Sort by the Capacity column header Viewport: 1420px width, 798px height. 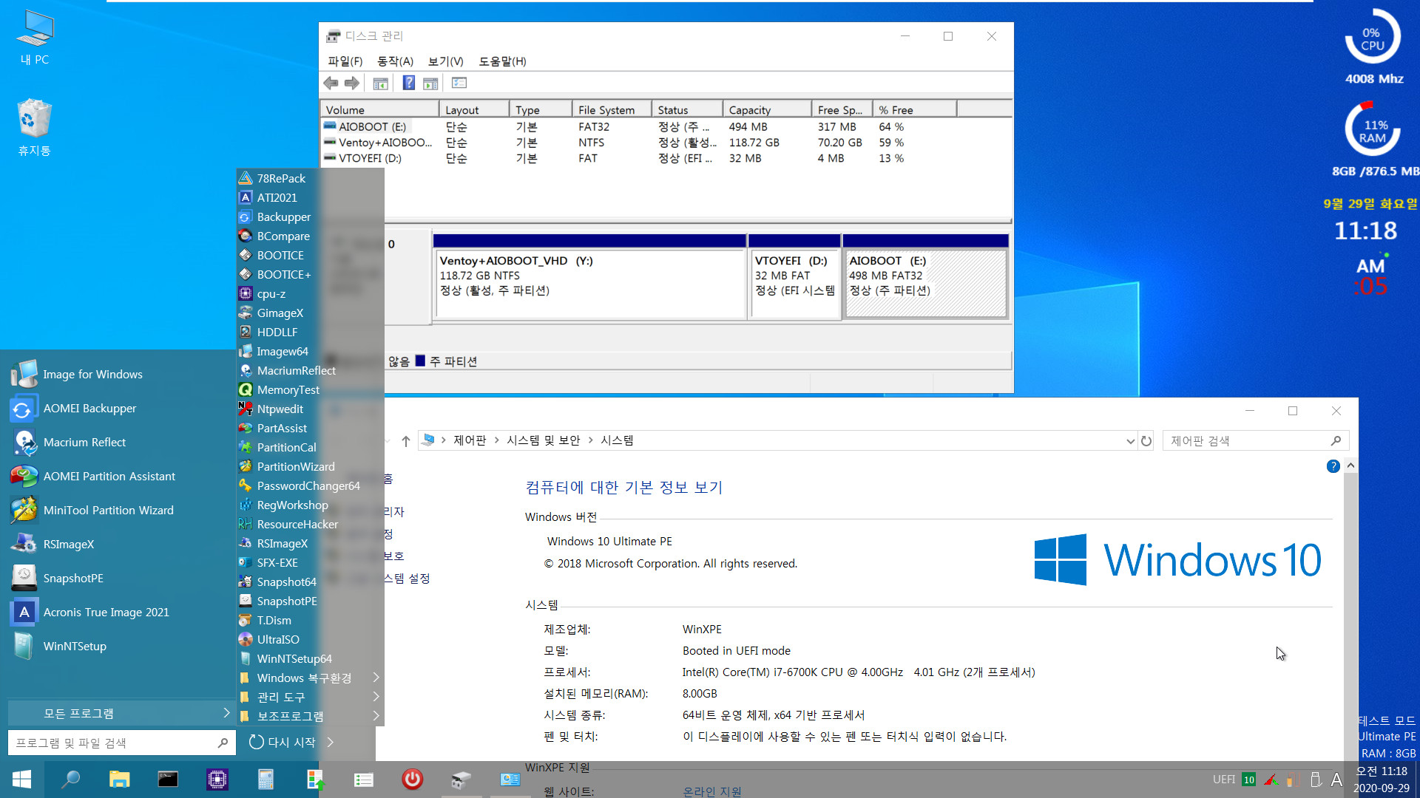pyautogui.click(x=767, y=109)
